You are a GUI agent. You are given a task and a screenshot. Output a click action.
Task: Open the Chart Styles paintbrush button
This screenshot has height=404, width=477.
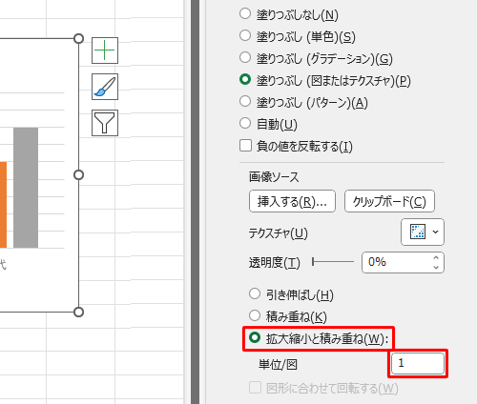point(105,87)
